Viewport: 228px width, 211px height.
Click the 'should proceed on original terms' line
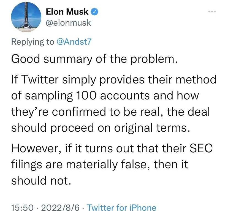(x=101, y=128)
